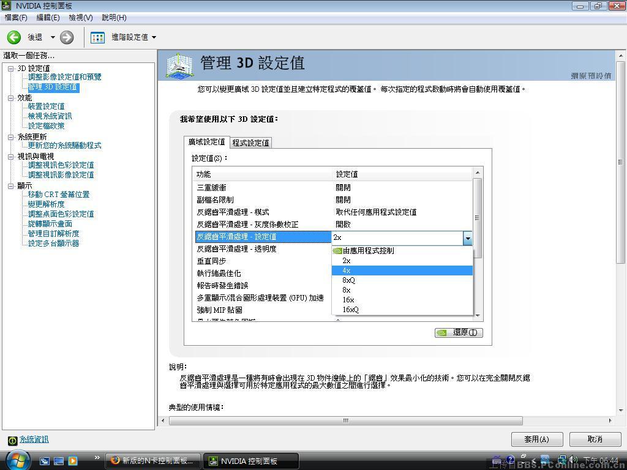
Task: Click the NVIDIA 控制面板 taskbar button
Action: pos(251,460)
